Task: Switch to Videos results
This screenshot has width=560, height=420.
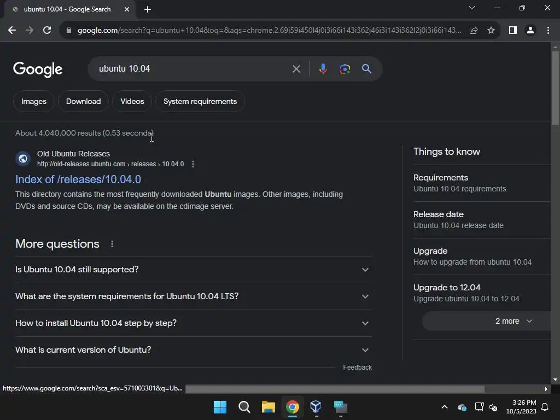Action: pos(132,101)
